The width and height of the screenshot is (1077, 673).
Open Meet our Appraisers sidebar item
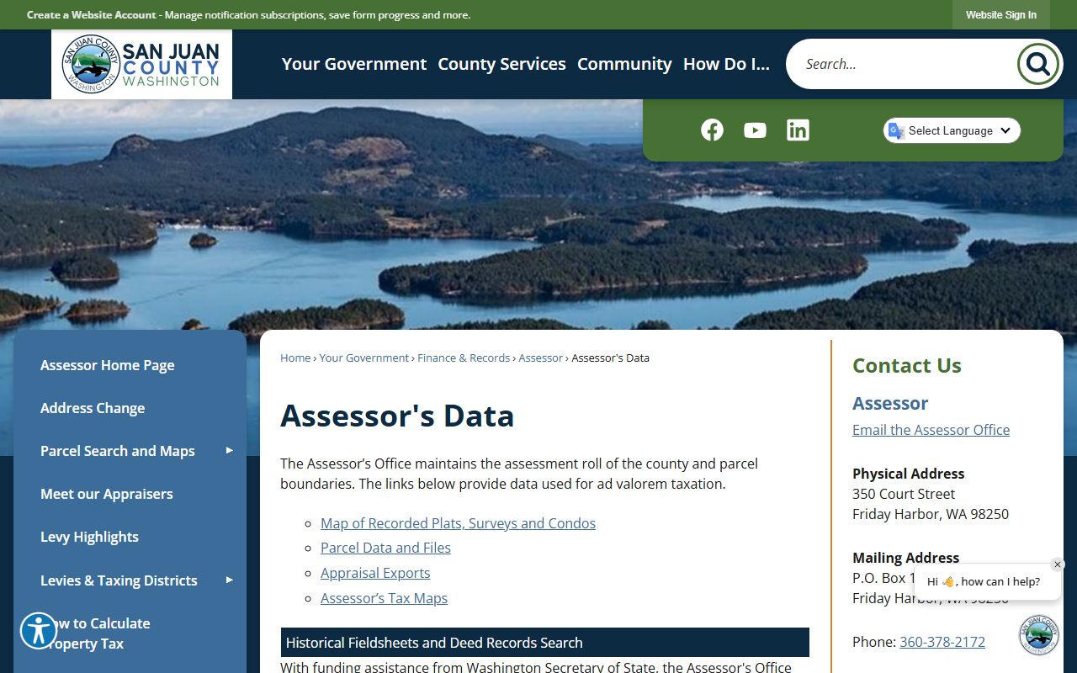pyautogui.click(x=107, y=494)
